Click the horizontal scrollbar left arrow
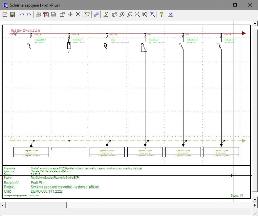The image size is (258, 216). (3, 205)
